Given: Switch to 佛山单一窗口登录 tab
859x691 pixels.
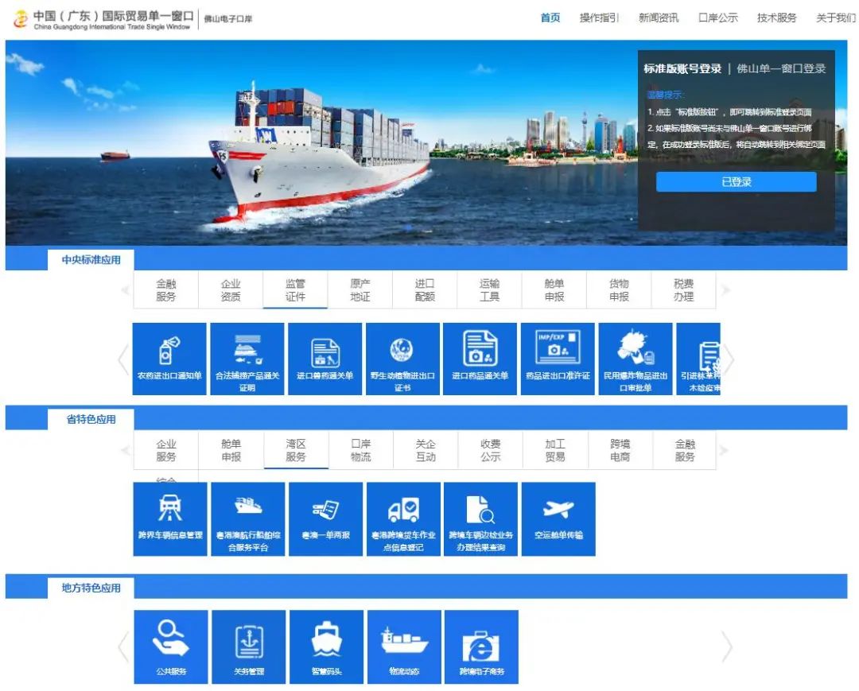Looking at the screenshot, I should [x=781, y=69].
